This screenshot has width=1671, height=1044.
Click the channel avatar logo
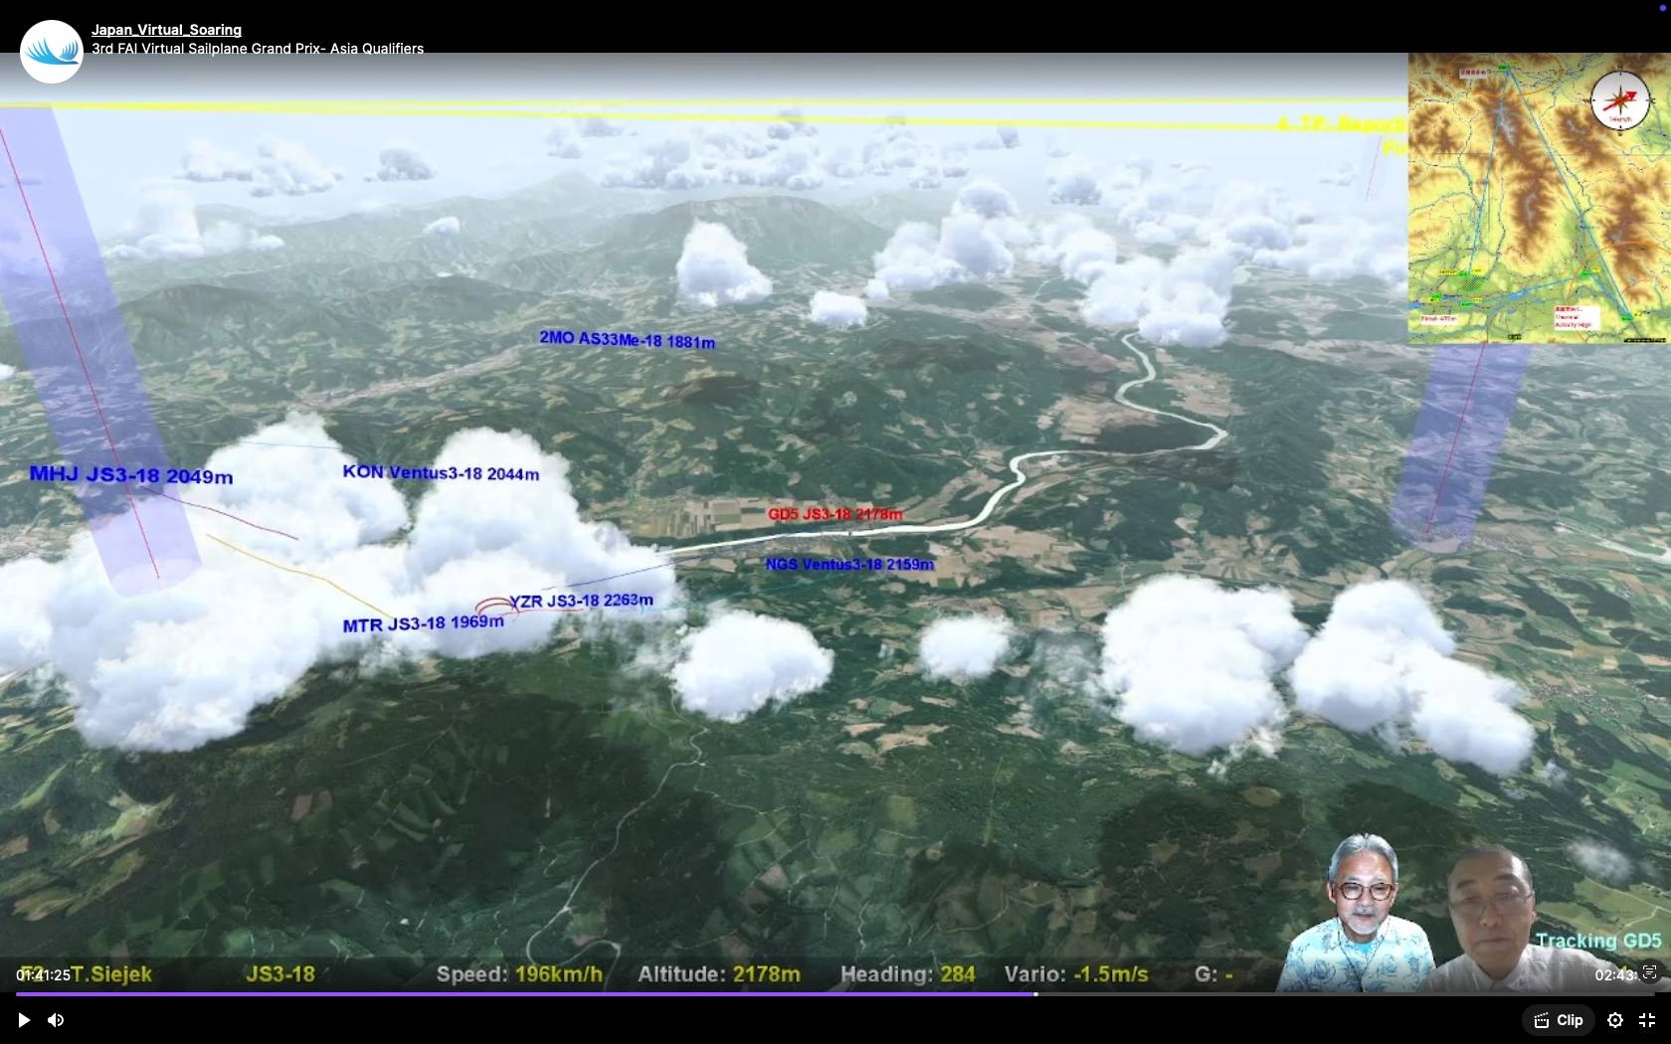51,51
